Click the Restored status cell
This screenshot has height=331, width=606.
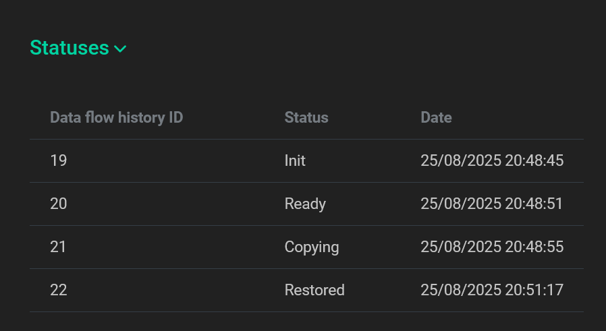(314, 290)
